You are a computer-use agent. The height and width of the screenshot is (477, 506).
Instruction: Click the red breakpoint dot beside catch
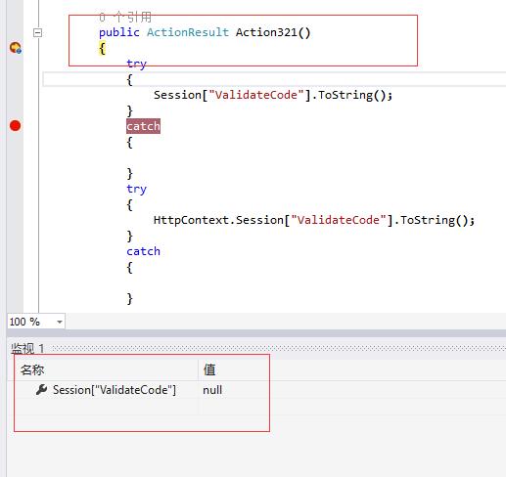(15, 126)
